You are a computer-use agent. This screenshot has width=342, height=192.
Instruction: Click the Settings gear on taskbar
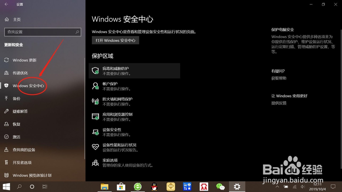tap(237, 187)
